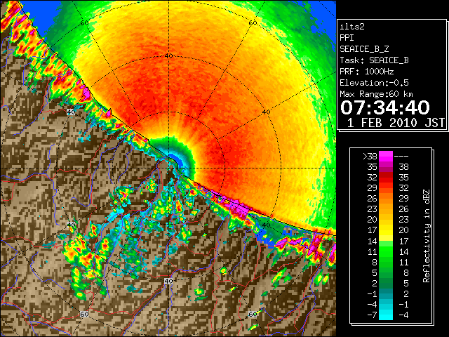Viewport: 449px width, 337px height.
Task: Pick the magenta swatch atop the color scale
Action: [x=386, y=157]
